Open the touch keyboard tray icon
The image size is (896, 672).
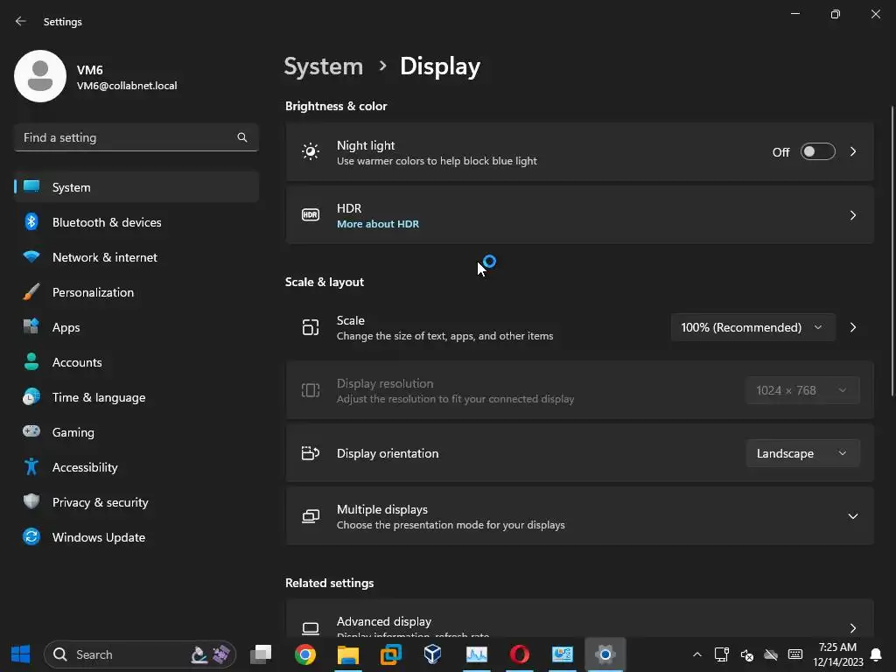pos(794,654)
